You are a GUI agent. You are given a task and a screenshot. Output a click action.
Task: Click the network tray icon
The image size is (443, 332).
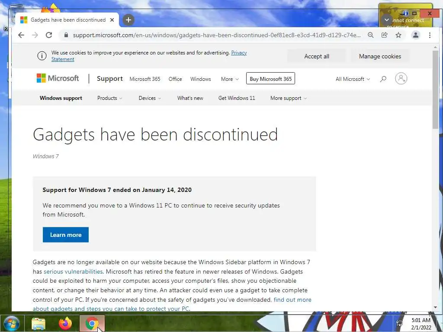coord(399,323)
